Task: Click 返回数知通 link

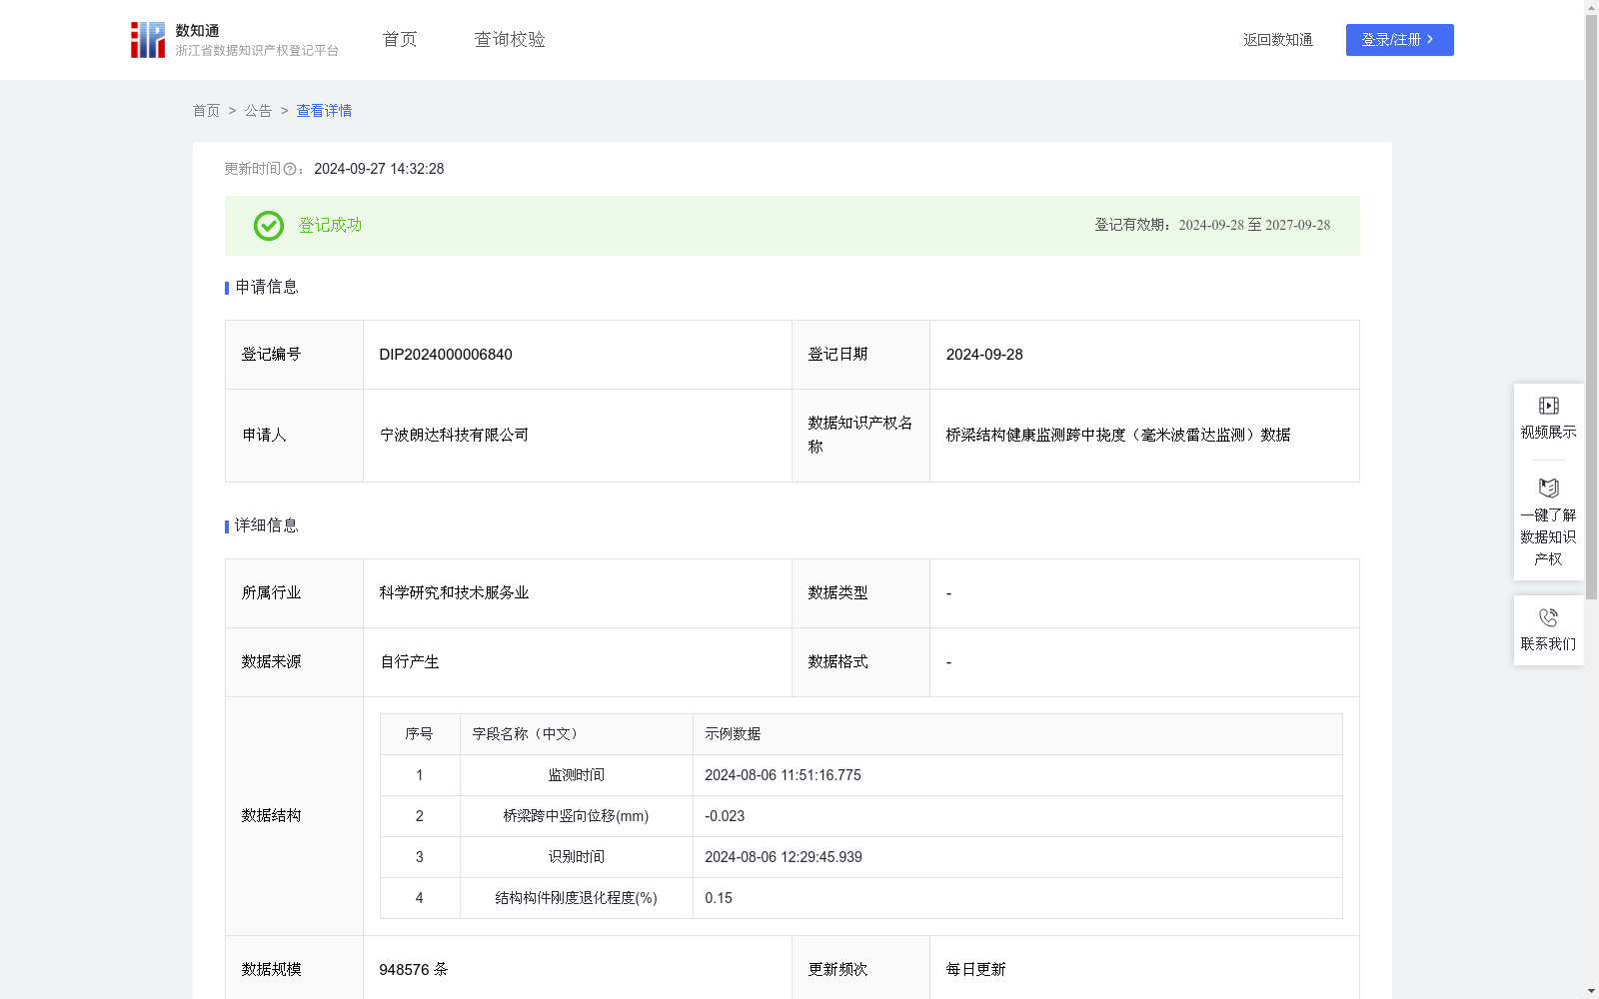Action: (x=1278, y=40)
